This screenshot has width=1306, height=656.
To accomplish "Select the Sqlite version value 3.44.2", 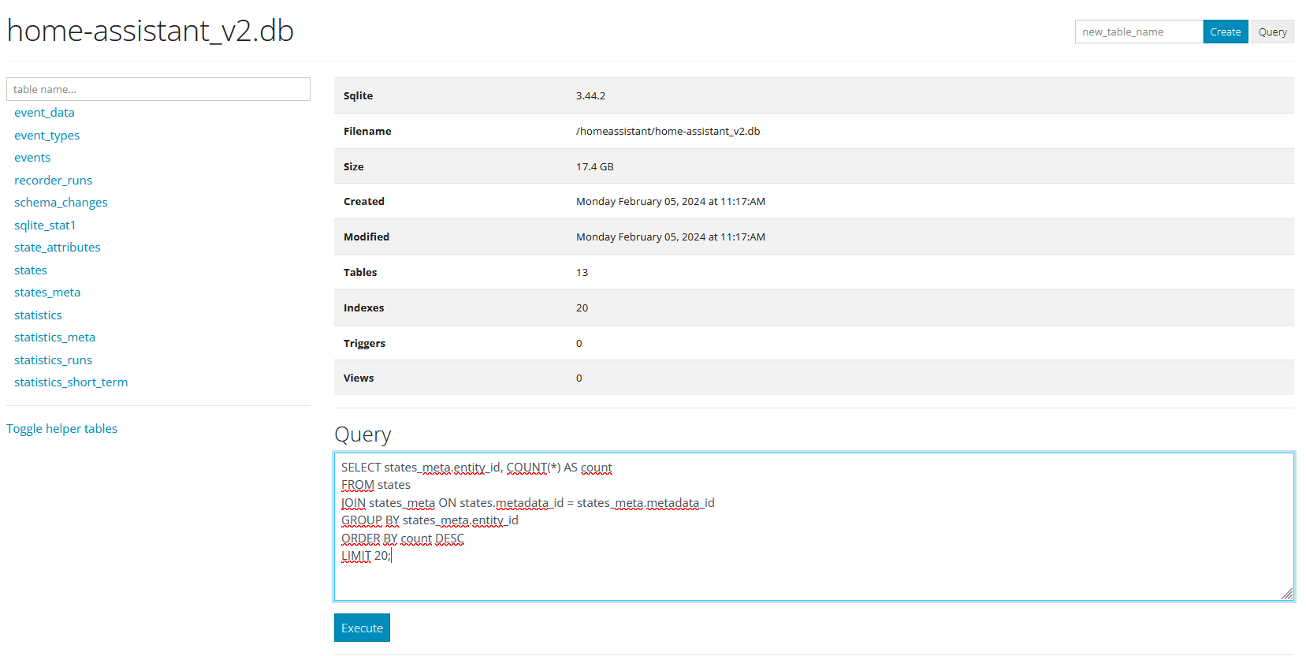I will click(x=590, y=95).
